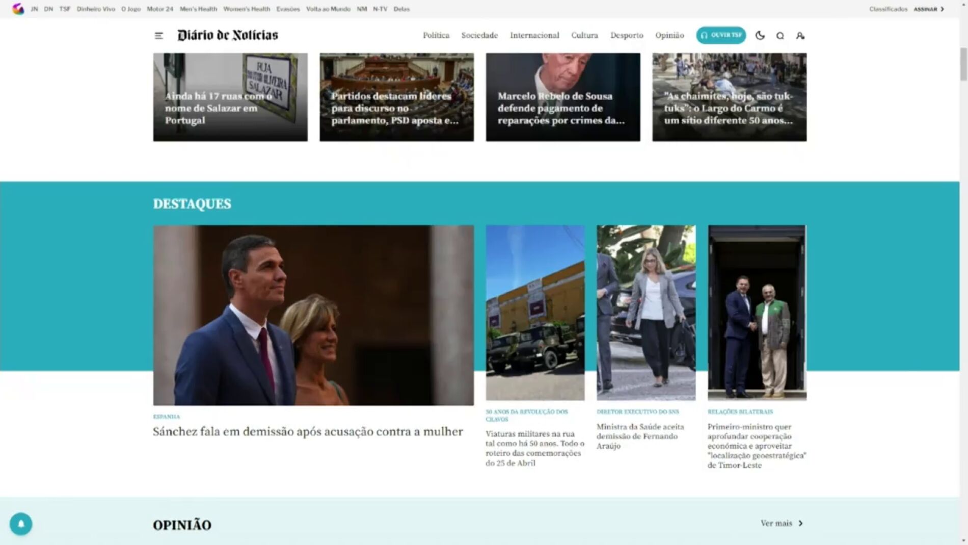968x545 pixels.
Task: Open the hamburger menu icon
Action: pyautogui.click(x=158, y=35)
